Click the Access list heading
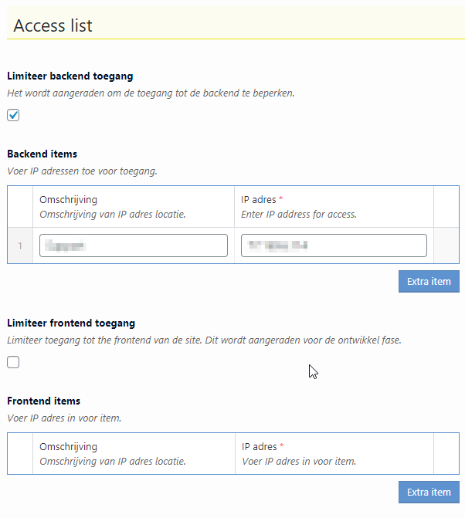 53,25
